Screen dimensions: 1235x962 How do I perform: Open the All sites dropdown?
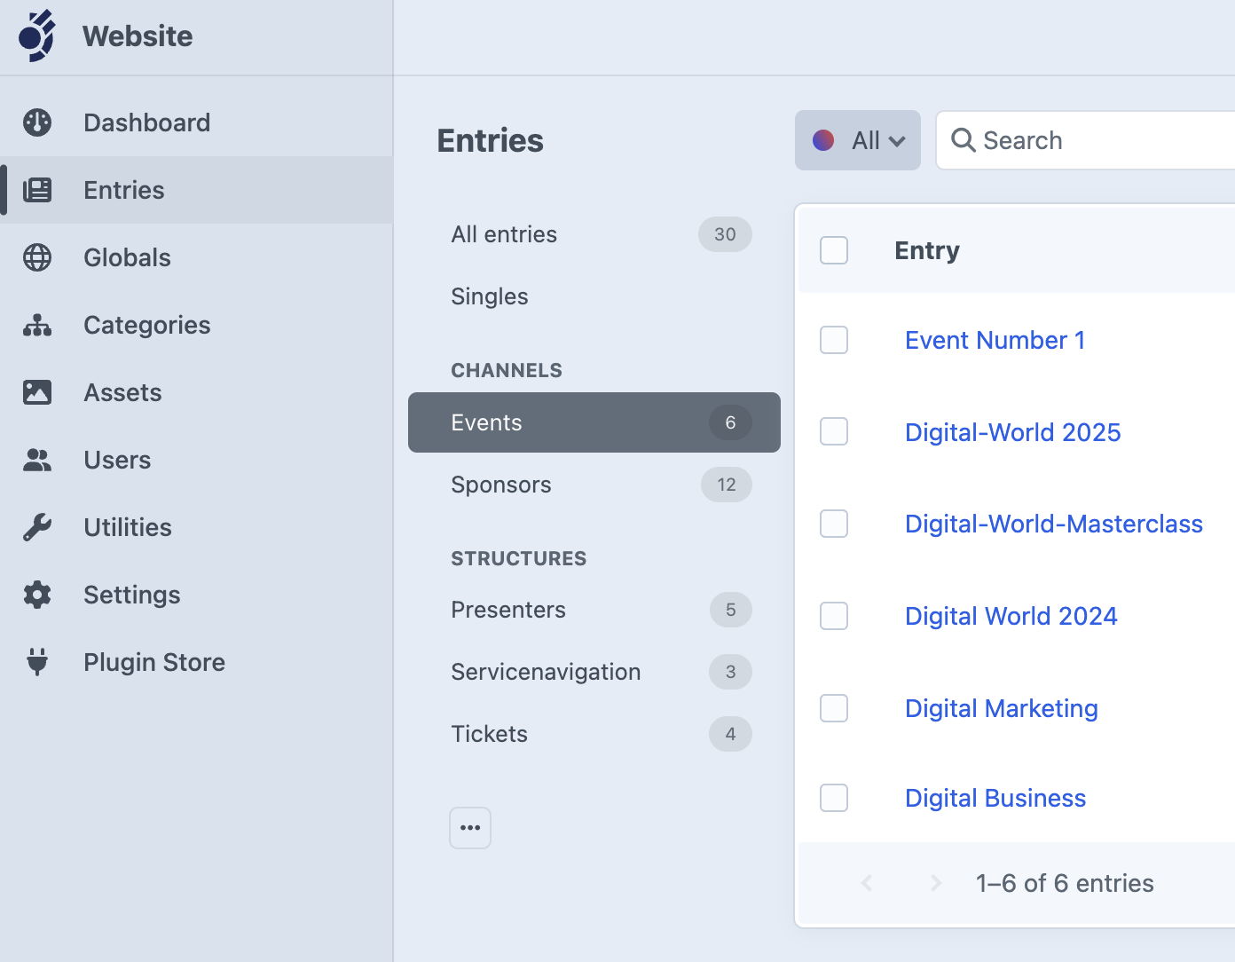(857, 140)
